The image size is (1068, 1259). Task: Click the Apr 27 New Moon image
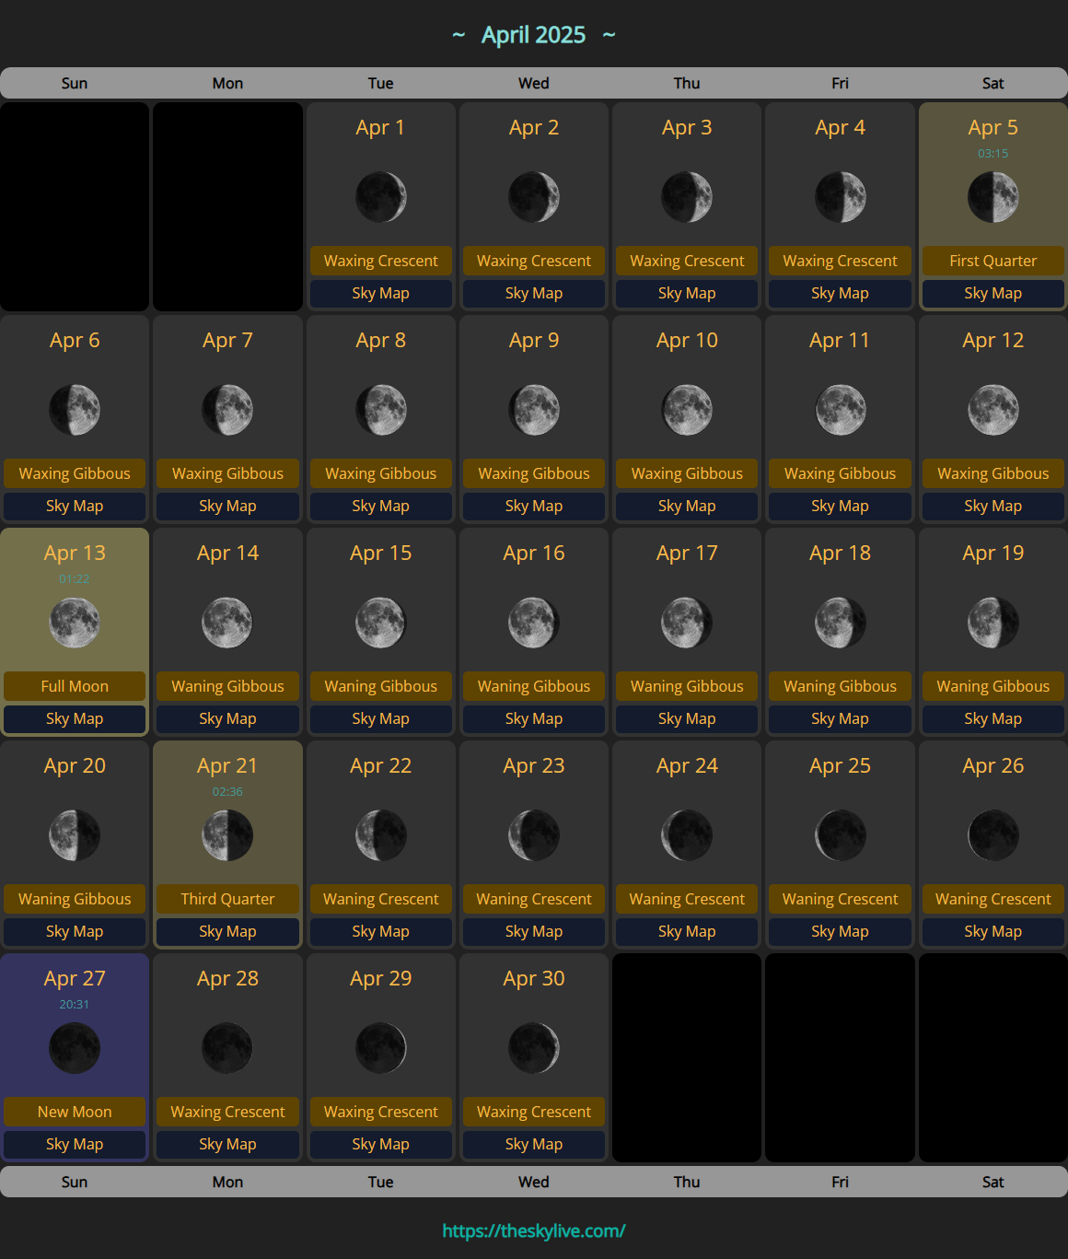(75, 1048)
